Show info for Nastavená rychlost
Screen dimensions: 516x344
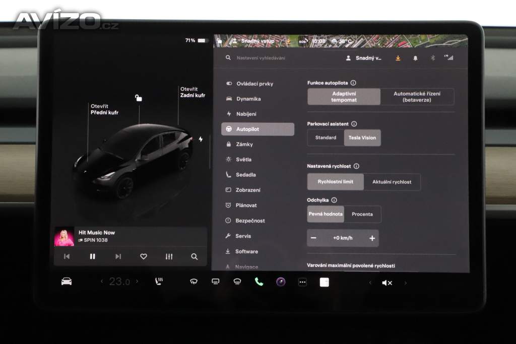click(356, 166)
